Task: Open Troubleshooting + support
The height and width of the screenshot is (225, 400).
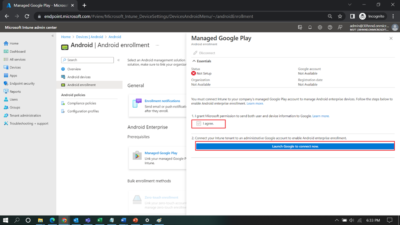Action: click(x=26, y=123)
